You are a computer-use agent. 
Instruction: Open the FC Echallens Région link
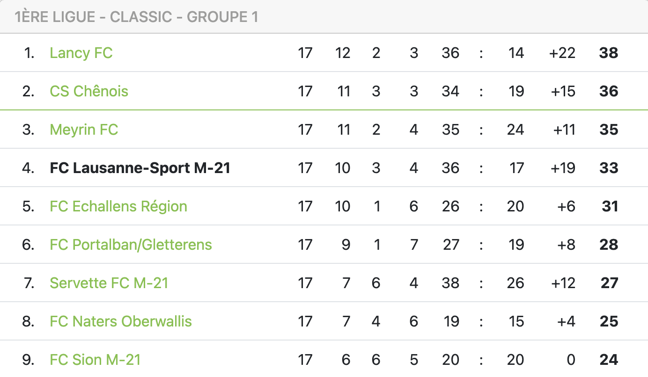(118, 206)
